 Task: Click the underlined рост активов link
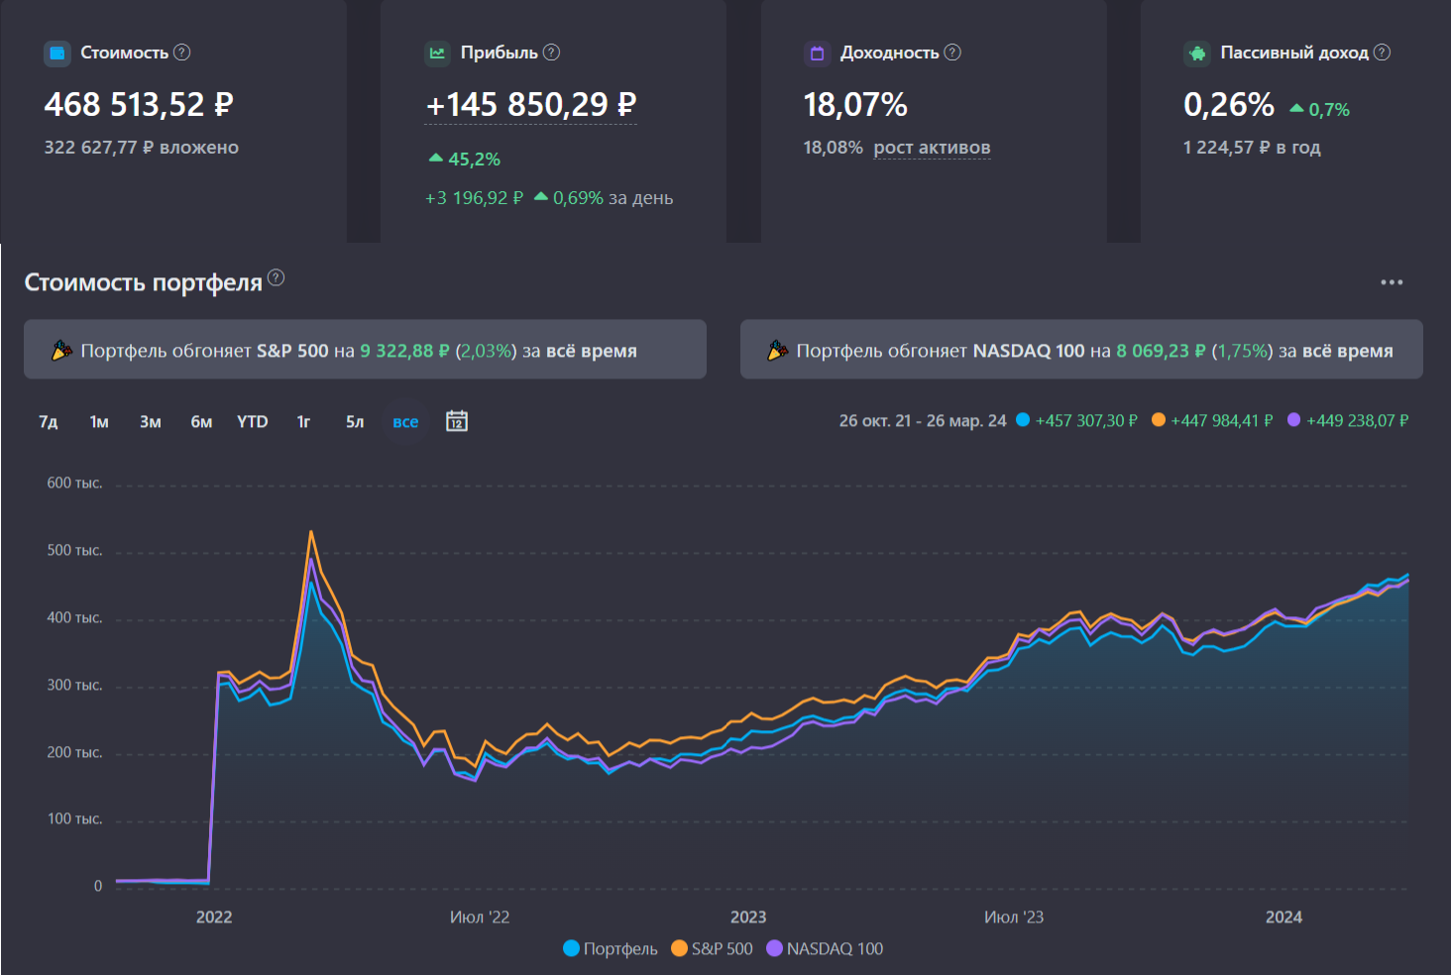(x=932, y=148)
